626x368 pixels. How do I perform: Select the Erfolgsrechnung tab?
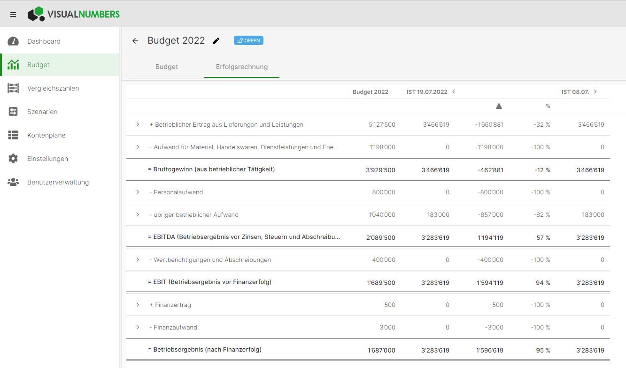[241, 67]
